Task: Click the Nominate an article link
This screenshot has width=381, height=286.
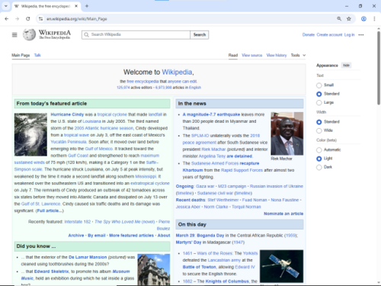Action: tap(283, 214)
